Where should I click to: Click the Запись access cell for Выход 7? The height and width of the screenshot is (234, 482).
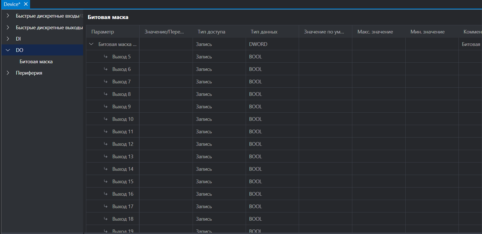coord(219,81)
